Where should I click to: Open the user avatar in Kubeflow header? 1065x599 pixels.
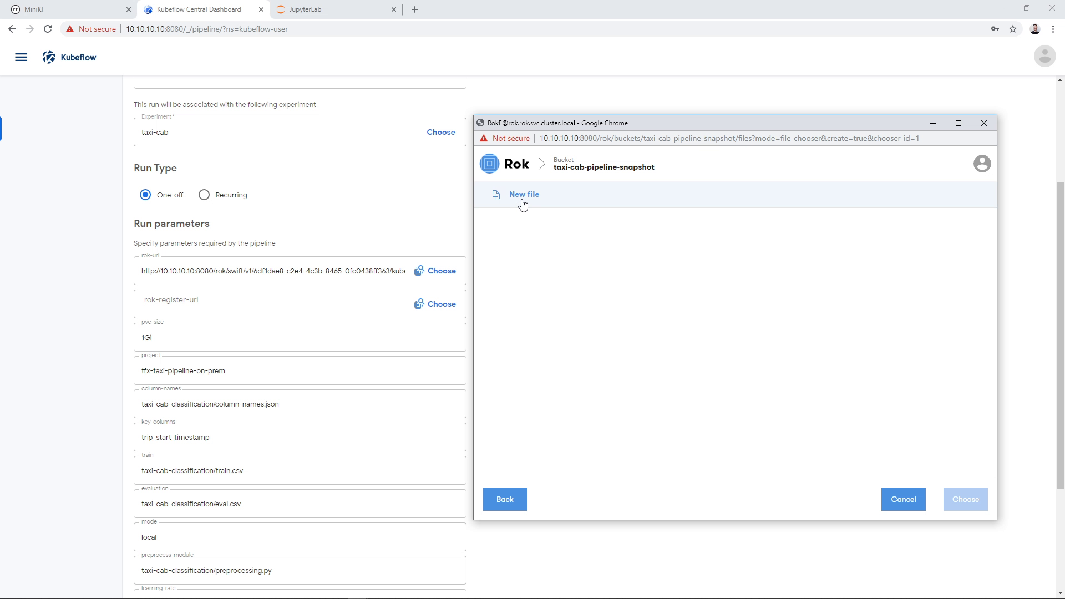1044,56
